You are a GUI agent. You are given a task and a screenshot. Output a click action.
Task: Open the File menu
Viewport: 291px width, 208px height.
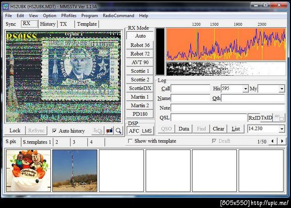pos(8,16)
